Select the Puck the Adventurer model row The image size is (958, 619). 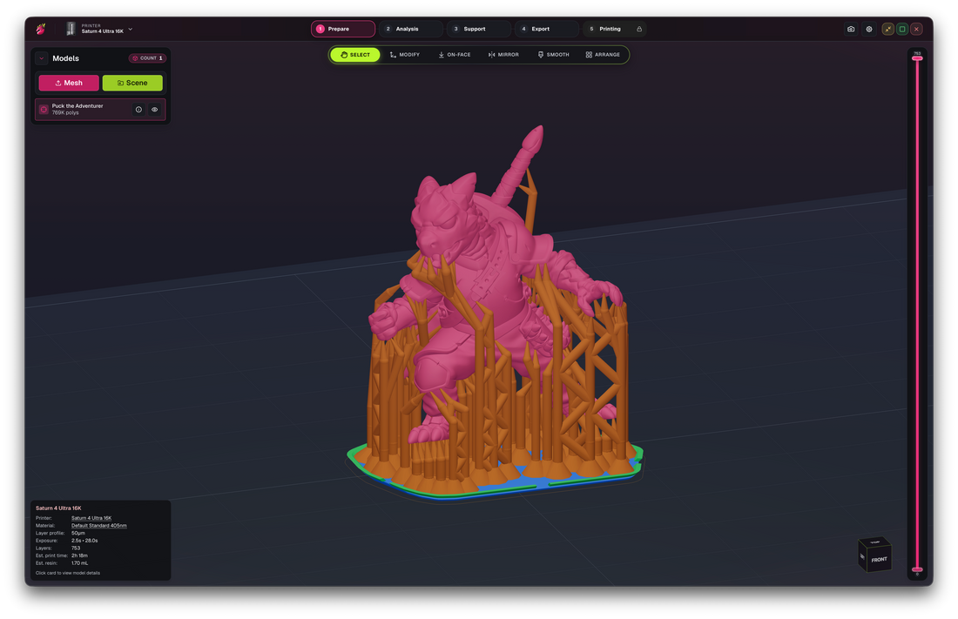click(100, 110)
